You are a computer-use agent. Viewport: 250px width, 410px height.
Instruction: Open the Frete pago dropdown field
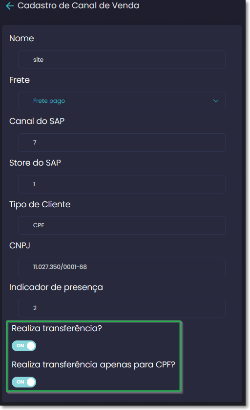(122, 101)
